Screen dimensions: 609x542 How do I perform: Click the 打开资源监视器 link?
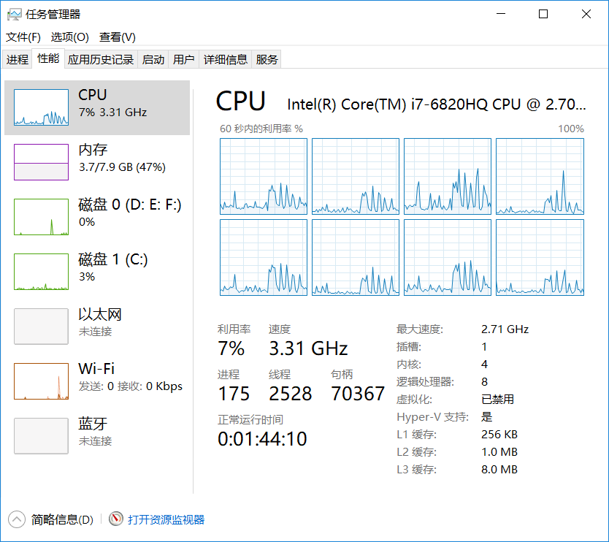166,520
